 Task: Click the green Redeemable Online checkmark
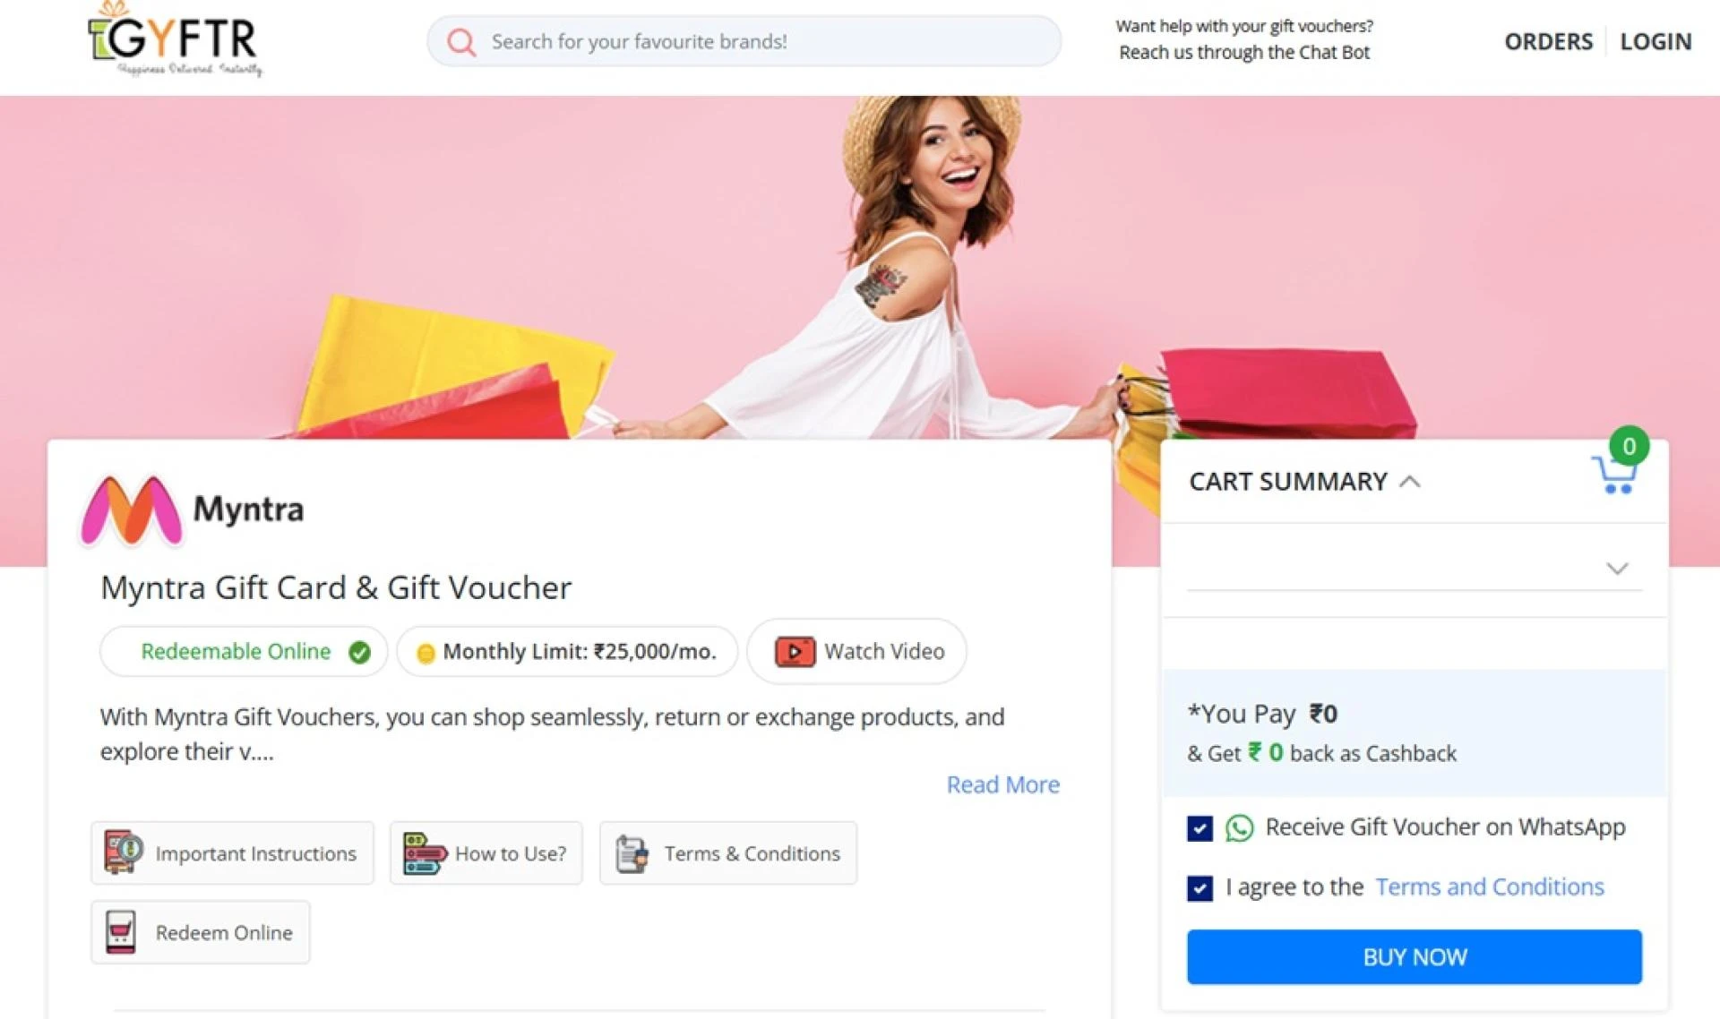(x=360, y=653)
